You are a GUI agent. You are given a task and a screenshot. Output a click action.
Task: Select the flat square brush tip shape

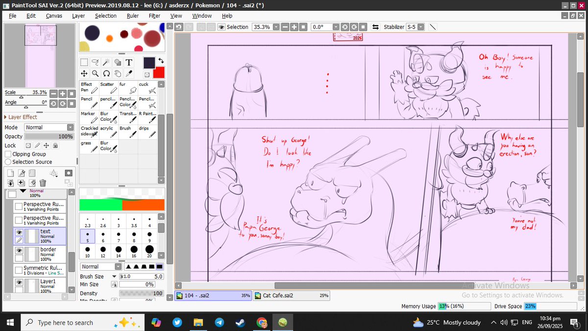click(x=160, y=267)
